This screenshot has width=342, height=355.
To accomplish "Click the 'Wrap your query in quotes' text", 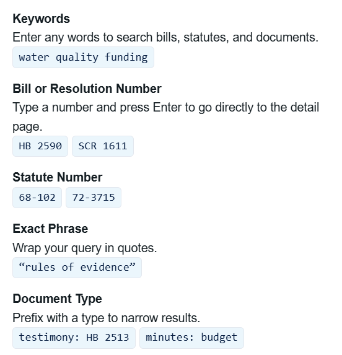I will [85, 248].
